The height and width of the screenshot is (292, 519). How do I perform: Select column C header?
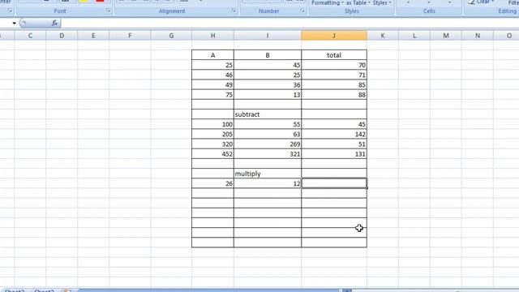point(30,36)
